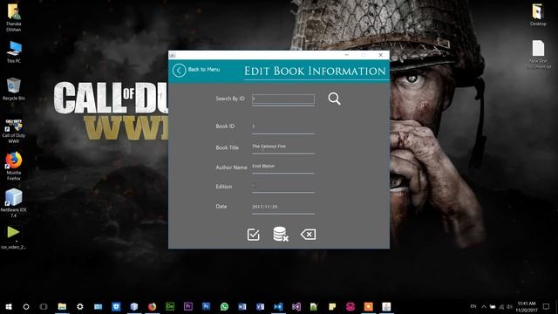The width and height of the screenshot is (558, 314).
Task: Click the EN language indicator in tray
Action: tap(473, 306)
